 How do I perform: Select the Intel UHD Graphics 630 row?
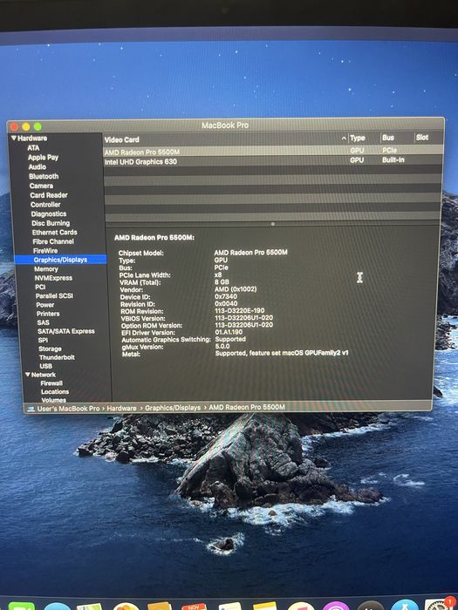[272, 160]
